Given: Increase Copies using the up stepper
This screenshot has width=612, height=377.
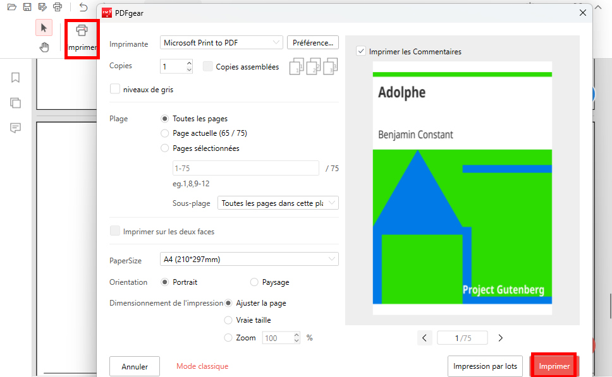Looking at the screenshot, I should pos(188,63).
